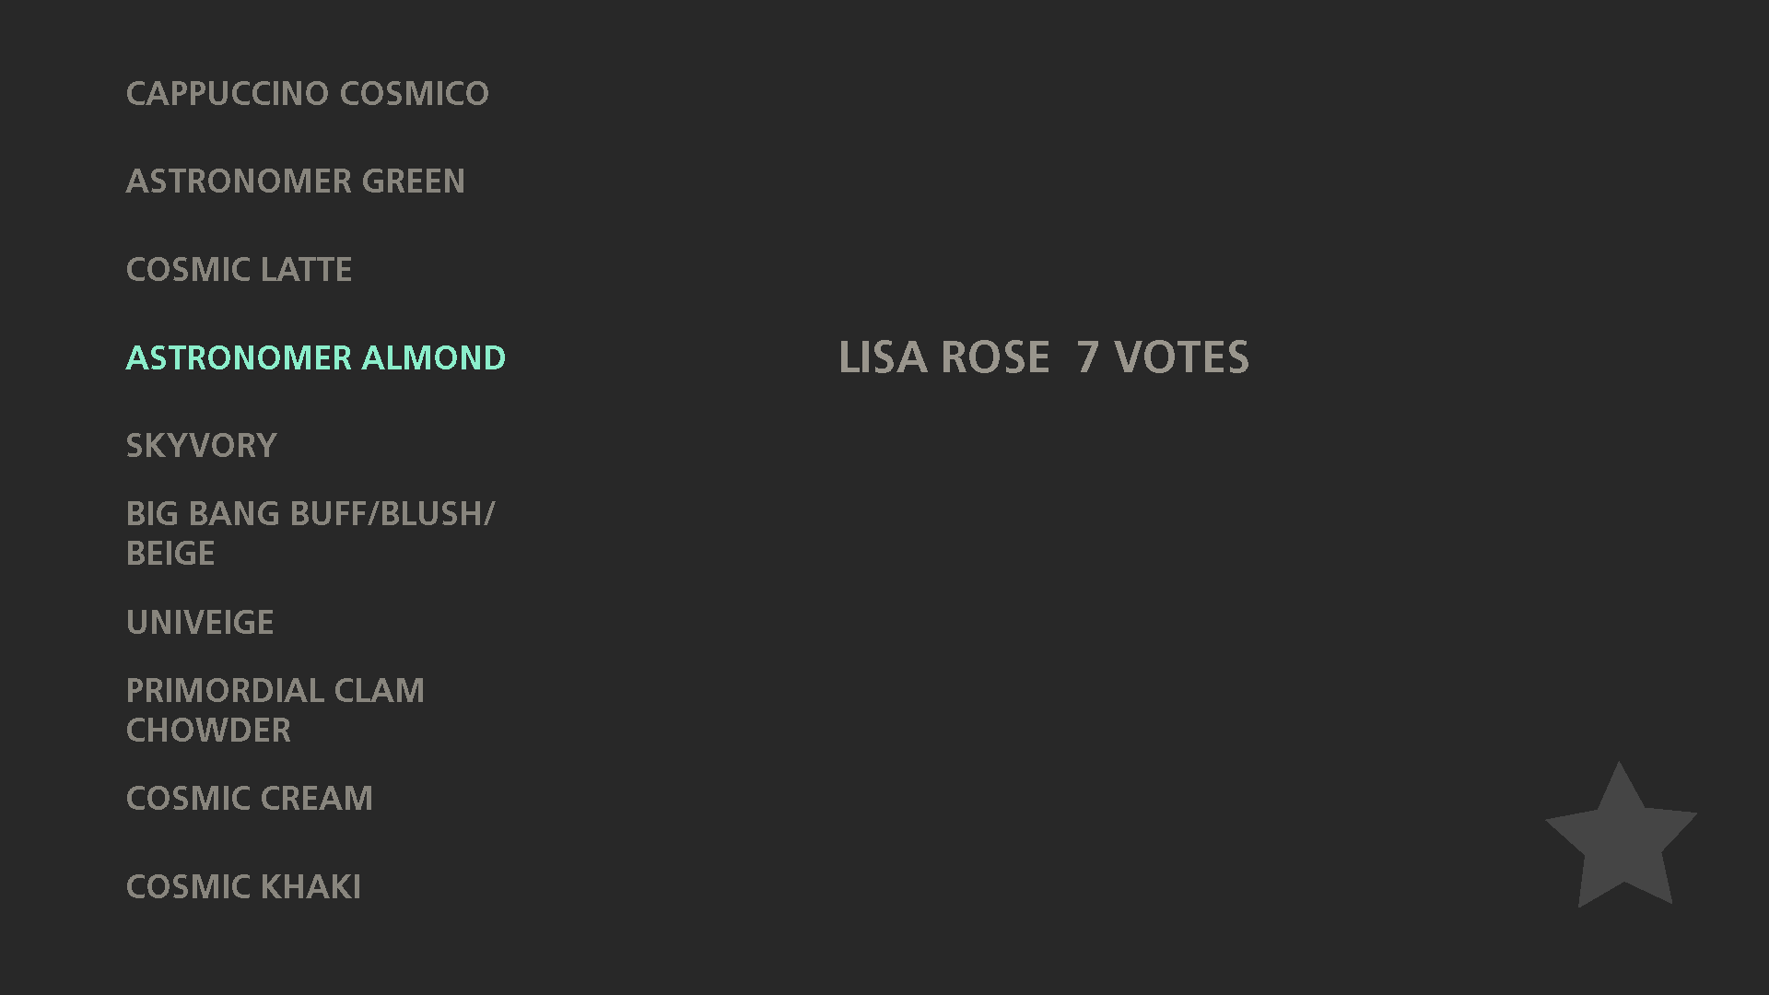Image resolution: width=1769 pixels, height=995 pixels.
Task: Click the Lisa Rose name label
Action: coord(944,357)
